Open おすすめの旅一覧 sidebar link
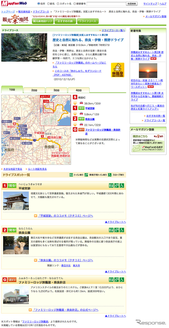169x328 pixels. (x=156, y=116)
